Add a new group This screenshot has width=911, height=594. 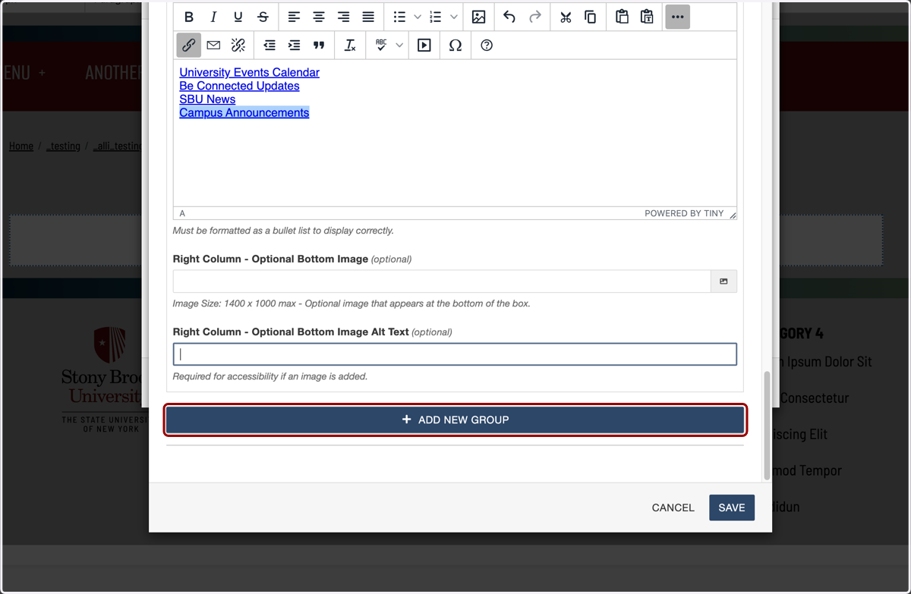(455, 420)
